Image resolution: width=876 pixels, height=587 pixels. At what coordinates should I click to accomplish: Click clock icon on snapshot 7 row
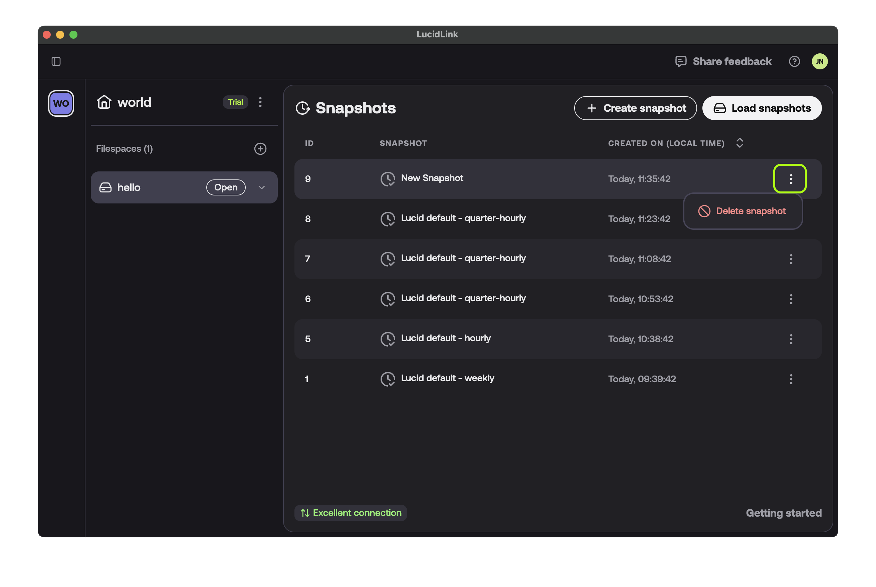coord(388,259)
